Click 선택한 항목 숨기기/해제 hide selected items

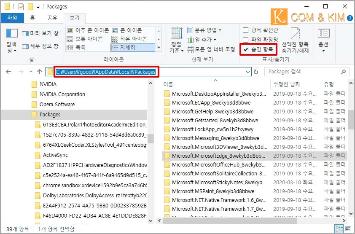pyautogui.click(x=295, y=41)
